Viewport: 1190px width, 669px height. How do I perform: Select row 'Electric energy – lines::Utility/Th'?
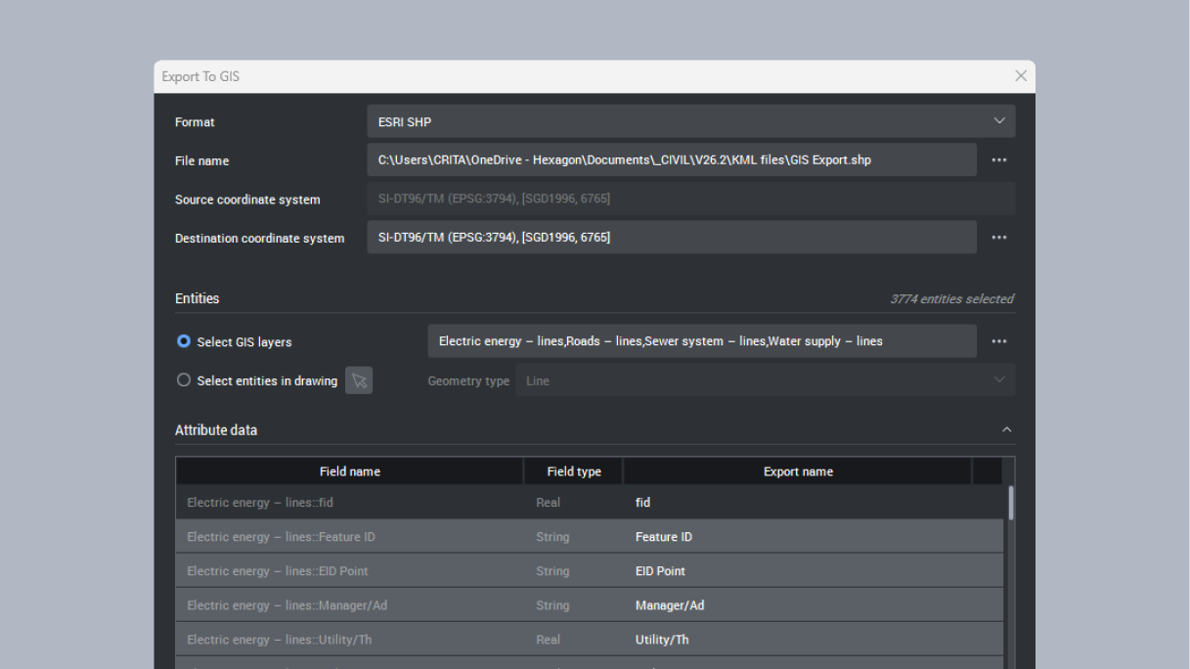(590, 640)
